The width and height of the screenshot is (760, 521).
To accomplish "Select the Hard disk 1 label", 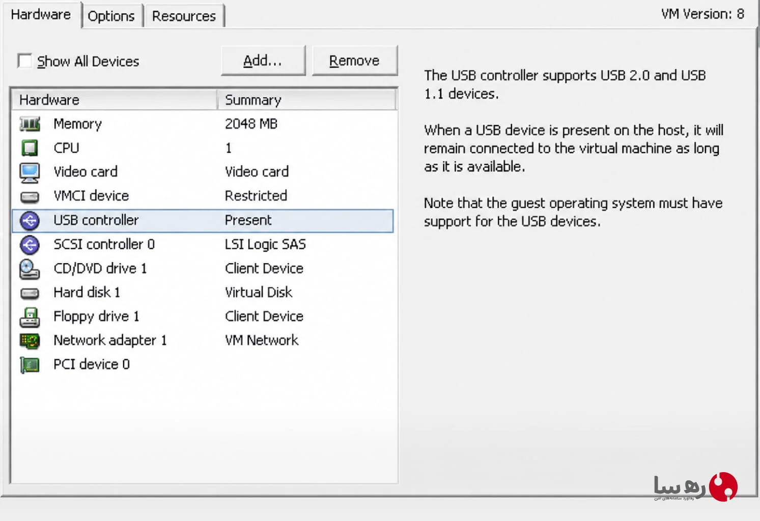I will tap(87, 292).
